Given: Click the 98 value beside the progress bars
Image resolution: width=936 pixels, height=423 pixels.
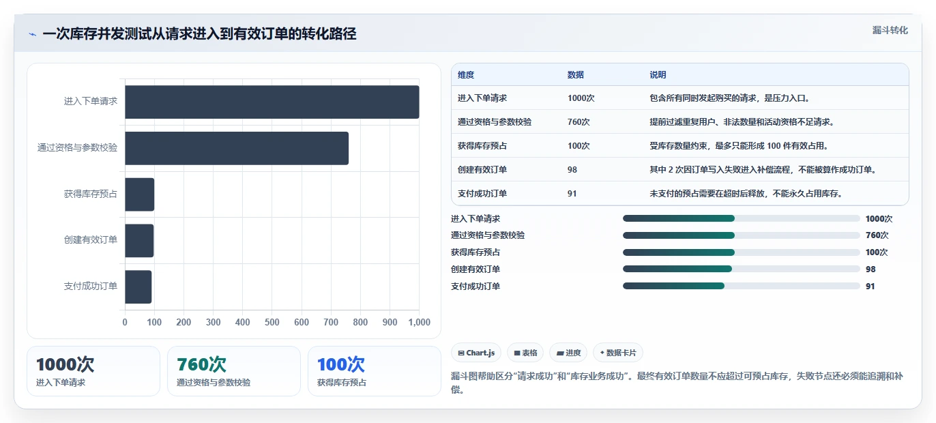Looking at the screenshot, I should coord(871,269).
